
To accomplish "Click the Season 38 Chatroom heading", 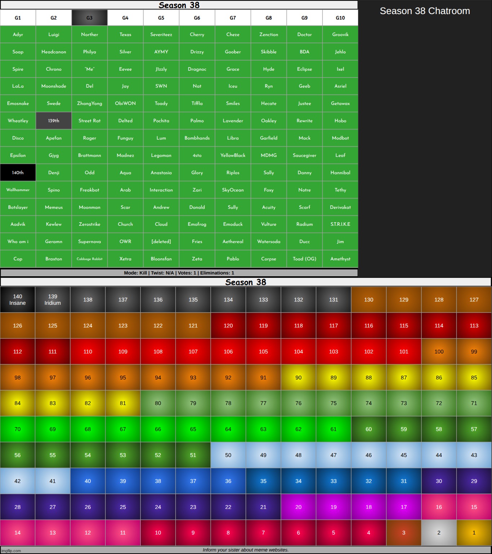I will click(x=425, y=11).
